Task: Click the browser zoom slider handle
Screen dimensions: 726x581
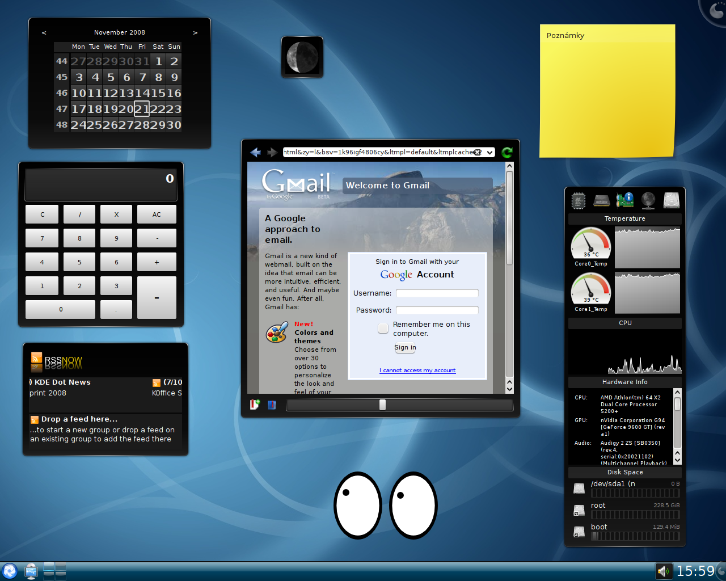Action: click(x=382, y=405)
